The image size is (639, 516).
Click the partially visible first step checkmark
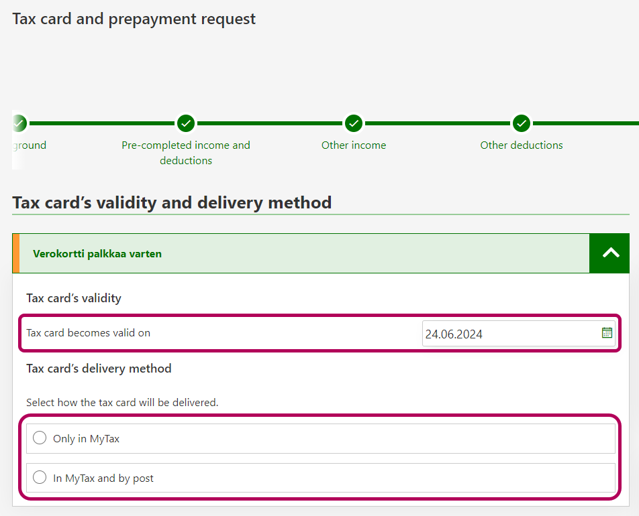(19, 123)
